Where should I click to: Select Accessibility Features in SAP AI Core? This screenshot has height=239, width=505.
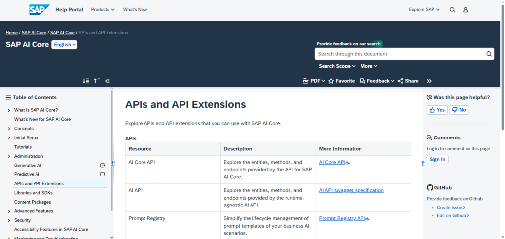point(51,229)
